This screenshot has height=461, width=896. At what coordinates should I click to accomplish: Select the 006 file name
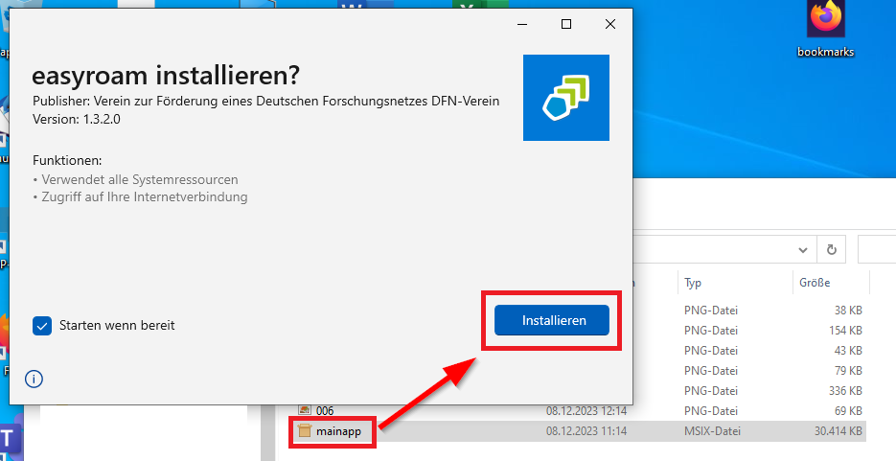click(x=325, y=411)
